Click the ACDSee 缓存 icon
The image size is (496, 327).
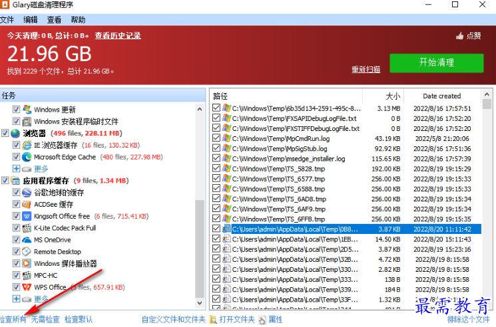click(27, 204)
